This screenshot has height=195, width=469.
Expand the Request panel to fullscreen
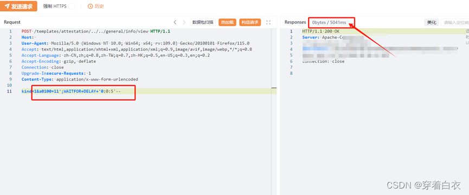coord(268,22)
